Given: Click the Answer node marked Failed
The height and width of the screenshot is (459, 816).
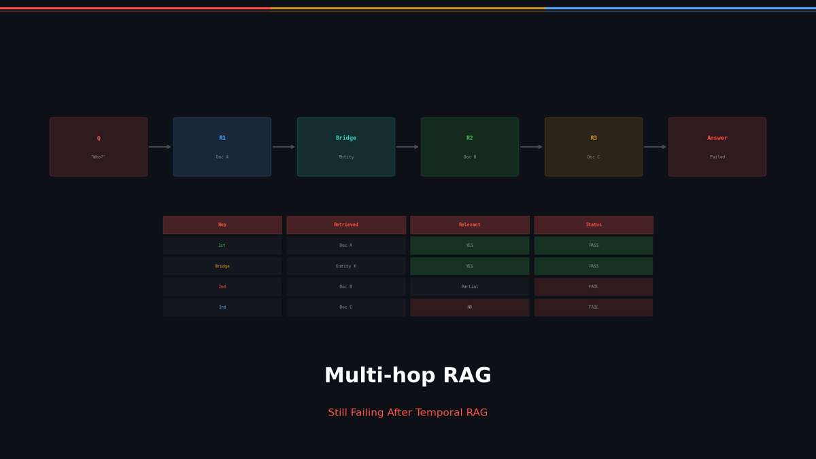Looking at the screenshot, I should click(x=717, y=146).
